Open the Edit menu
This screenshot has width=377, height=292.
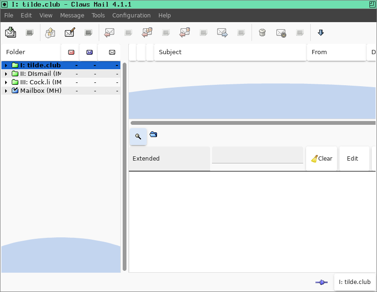(26, 16)
